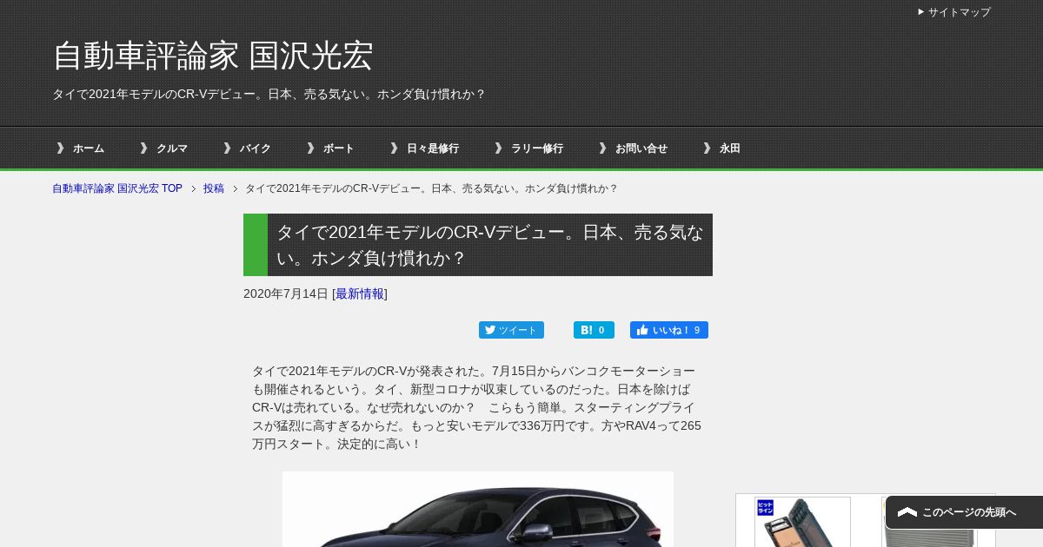Click the Hatena bookmark B! button

pos(594,330)
